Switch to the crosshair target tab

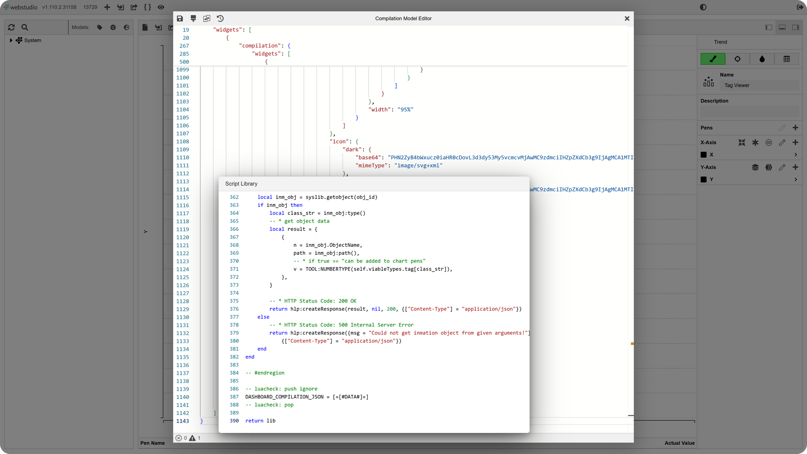tap(738, 59)
